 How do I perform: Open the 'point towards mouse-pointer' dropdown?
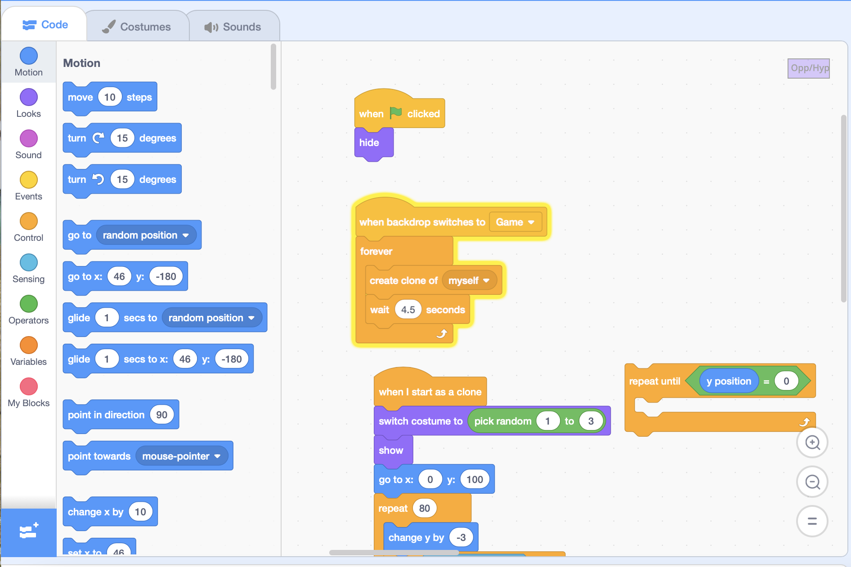[x=182, y=456]
